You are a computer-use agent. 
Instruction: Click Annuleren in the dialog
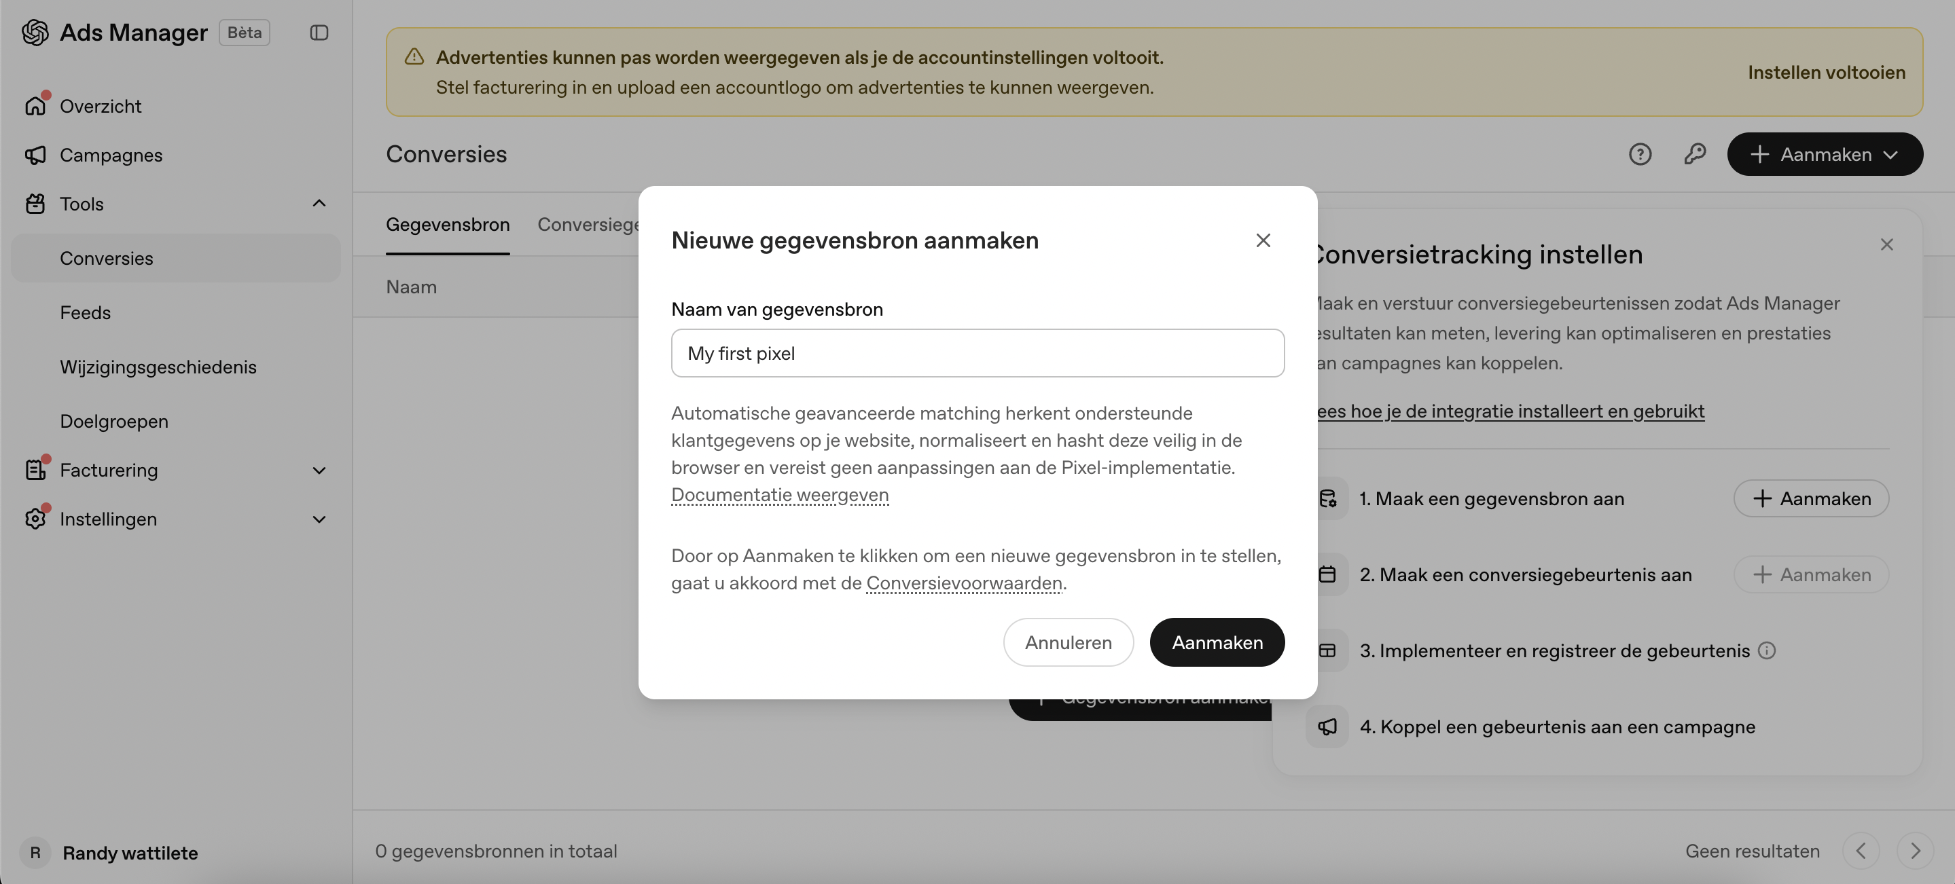(1068, 642)
